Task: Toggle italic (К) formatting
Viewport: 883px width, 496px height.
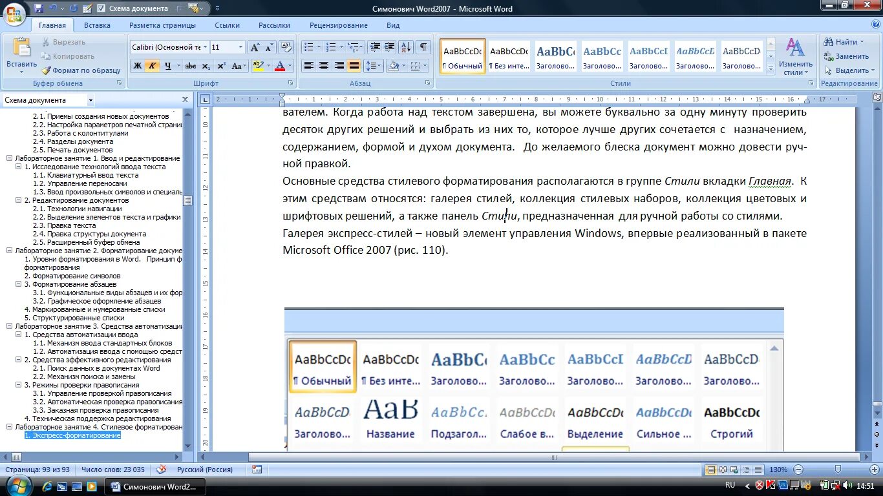Action: pos(153,66)
